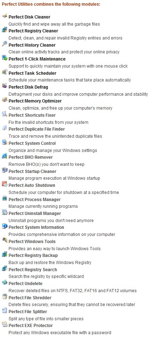Click the red Auto Shutdown icon

pyautogui.click(x=5, y=184)
